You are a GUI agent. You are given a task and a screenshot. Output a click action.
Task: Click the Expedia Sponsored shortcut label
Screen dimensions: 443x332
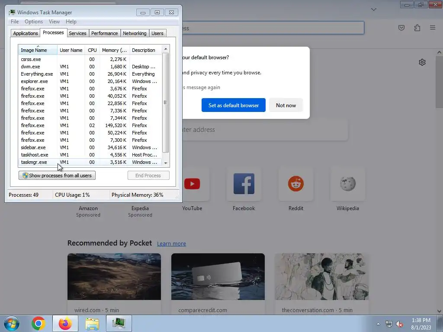140,211
